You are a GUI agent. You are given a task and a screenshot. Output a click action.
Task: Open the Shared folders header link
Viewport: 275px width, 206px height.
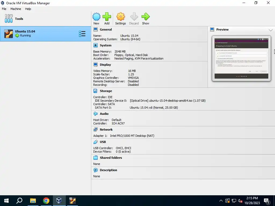click(x=111, y=158)
